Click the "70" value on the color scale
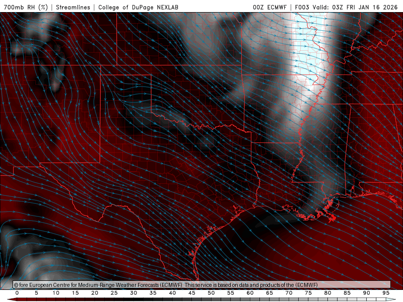This screenshot has width=403, height=302. coord(289,293)
